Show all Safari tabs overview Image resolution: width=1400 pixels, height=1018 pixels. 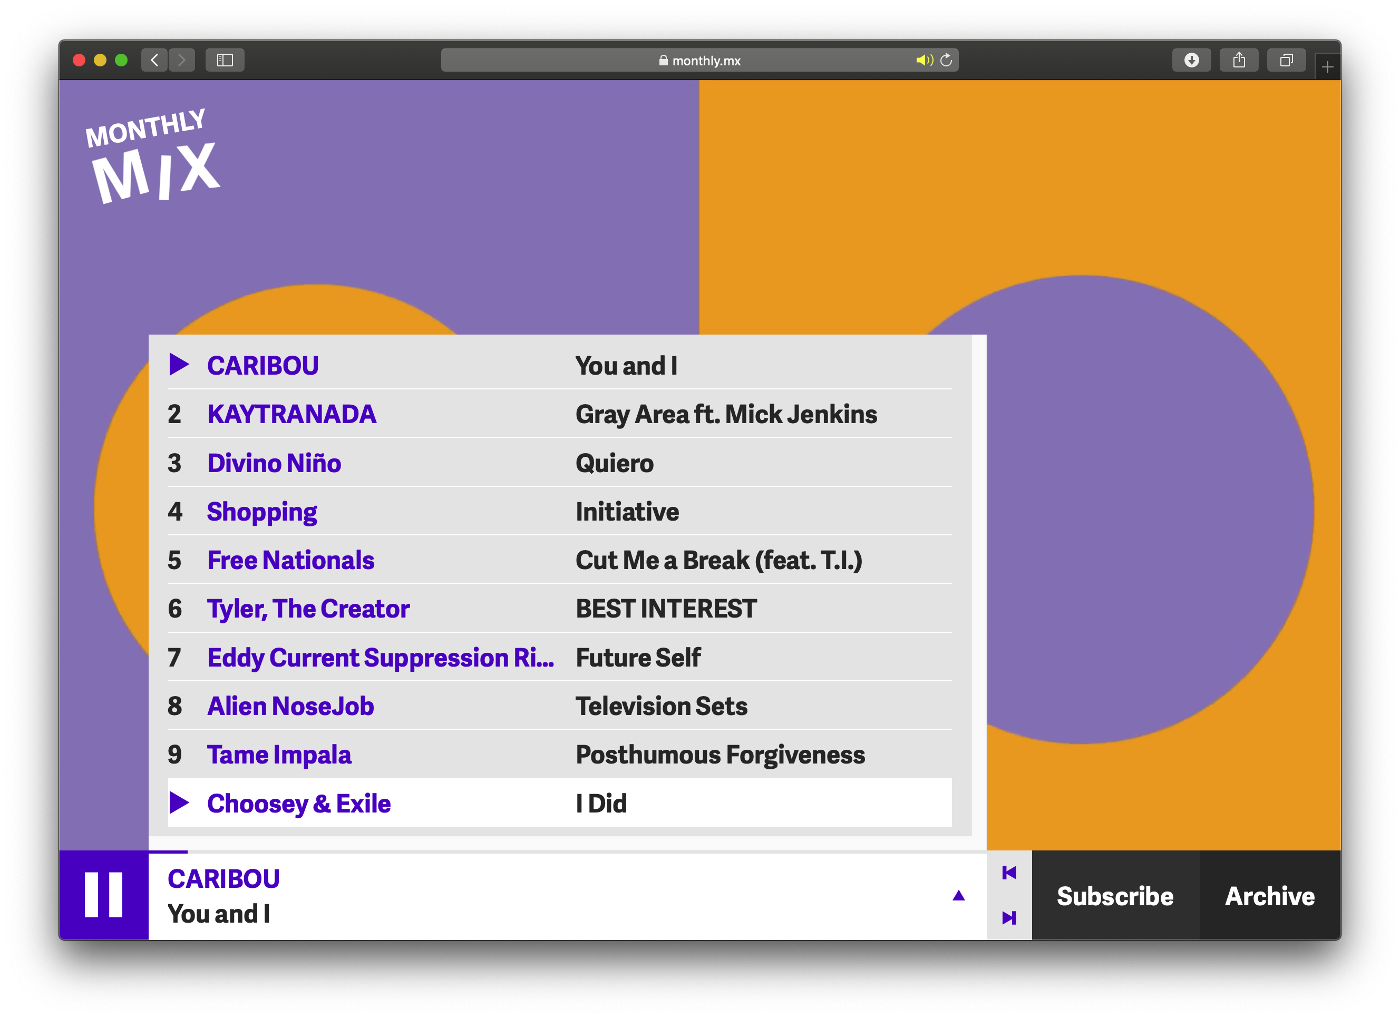(1286, 60)
